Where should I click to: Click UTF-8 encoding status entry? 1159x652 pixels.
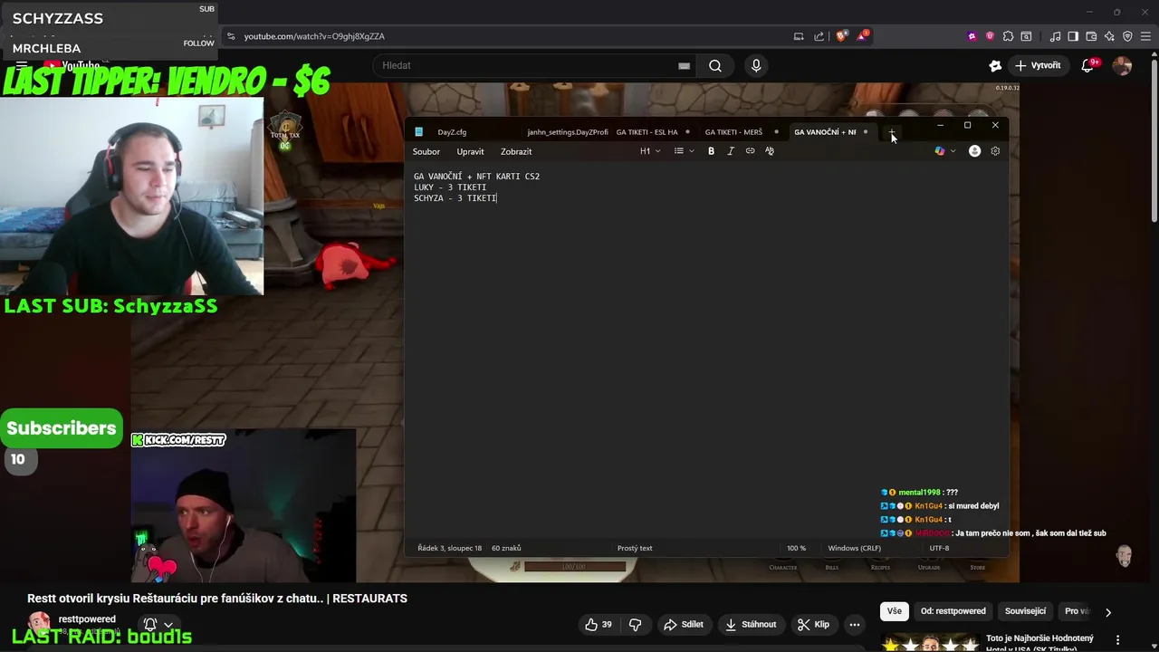[x=939, y=548]
